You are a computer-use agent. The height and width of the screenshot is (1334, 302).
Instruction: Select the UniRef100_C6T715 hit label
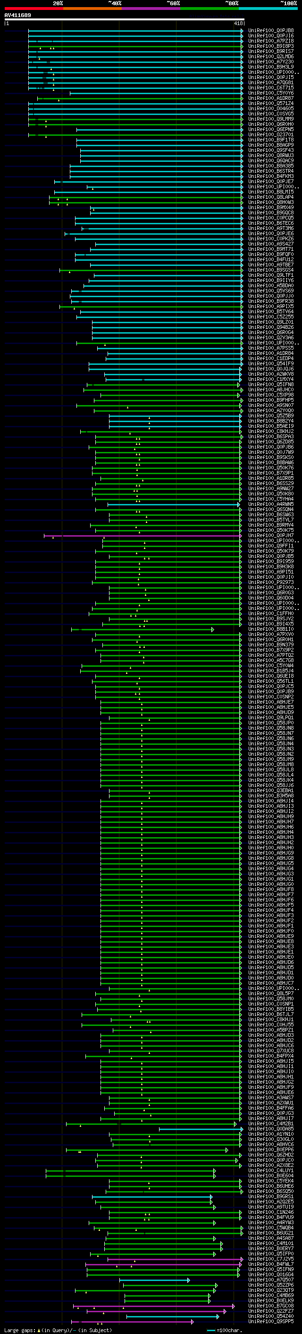[x=271, y=88]
